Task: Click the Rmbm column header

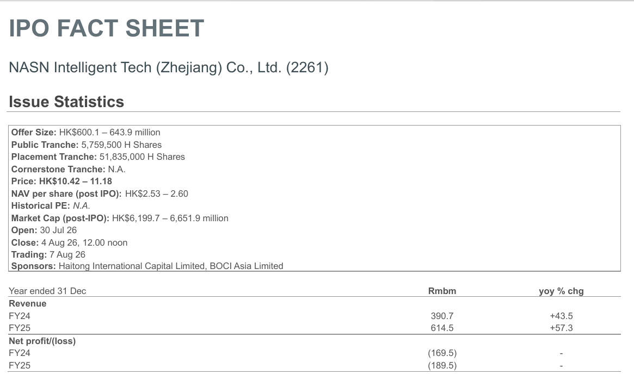Action: coord(442,291)
